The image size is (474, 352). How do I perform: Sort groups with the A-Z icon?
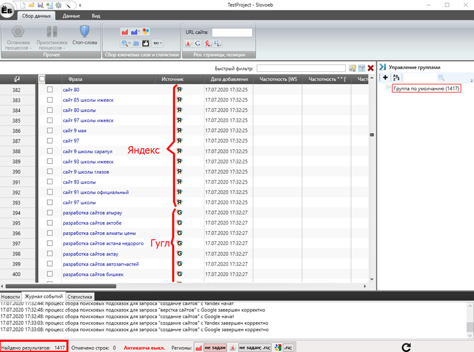click(x=396, y=78)
